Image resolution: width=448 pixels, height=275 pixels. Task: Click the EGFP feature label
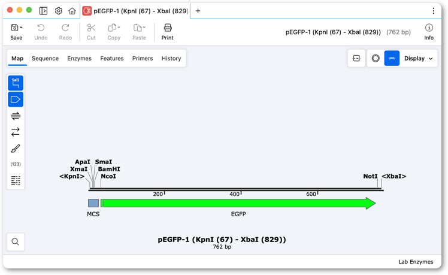(x=238, y=214)
